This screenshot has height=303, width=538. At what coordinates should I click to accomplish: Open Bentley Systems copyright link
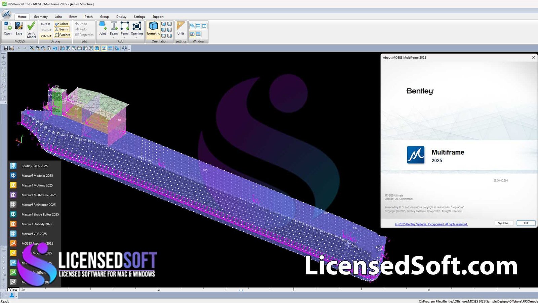[431, 224]
